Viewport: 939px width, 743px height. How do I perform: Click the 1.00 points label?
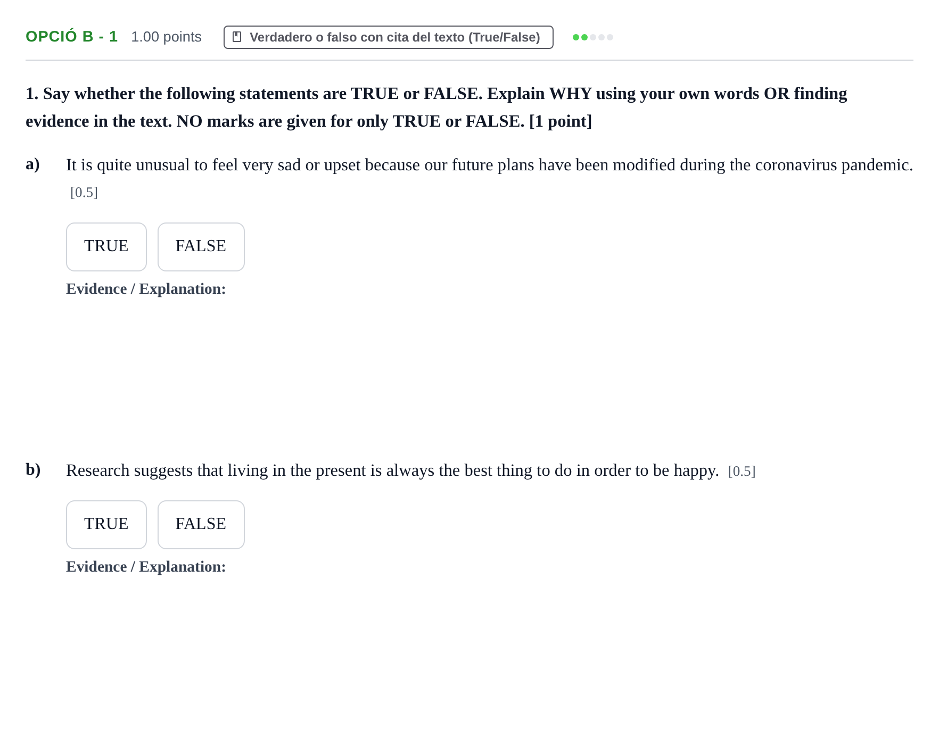point(166,37)
